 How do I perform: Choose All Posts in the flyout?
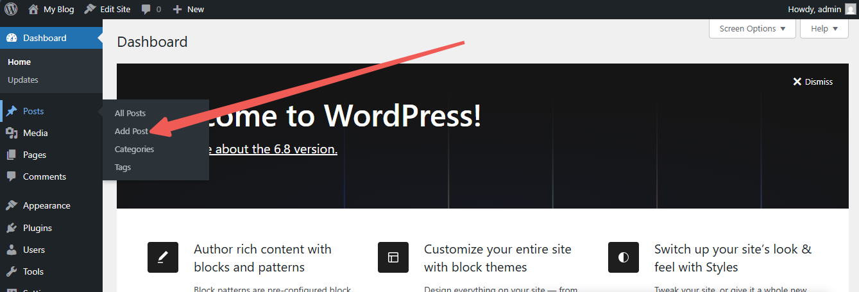[130, 113]
